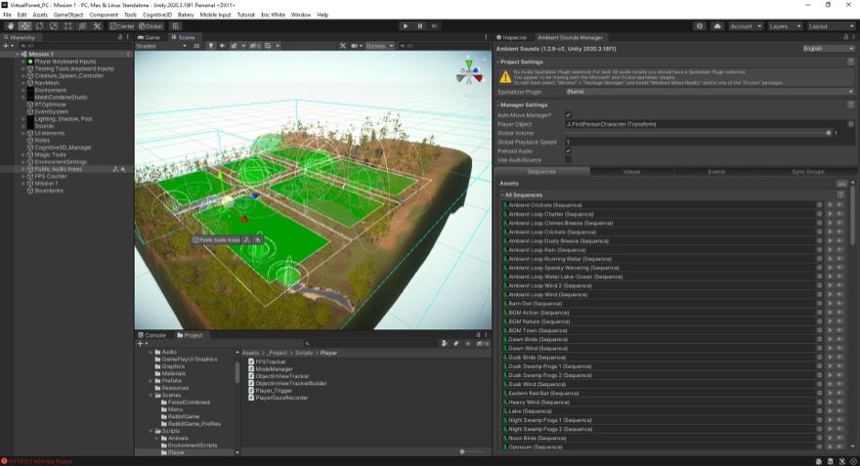
Task: Switch to the Sync Groups tab
Action: point(808,172)
